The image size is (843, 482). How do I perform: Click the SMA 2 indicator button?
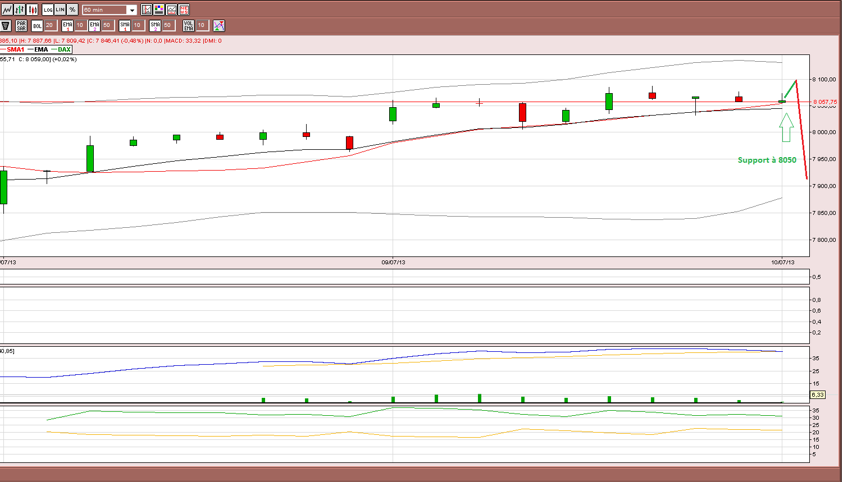point(155,25)
